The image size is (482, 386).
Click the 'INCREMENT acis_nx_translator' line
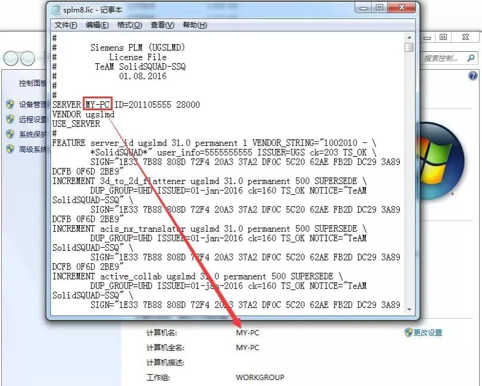(x=209, y=229)
